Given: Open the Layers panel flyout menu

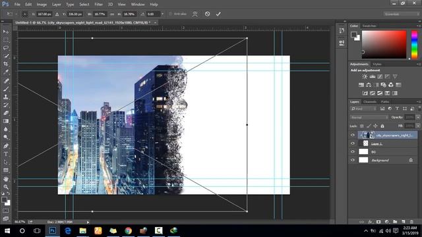Looking at the screenshot, I should tap(419, 102).
